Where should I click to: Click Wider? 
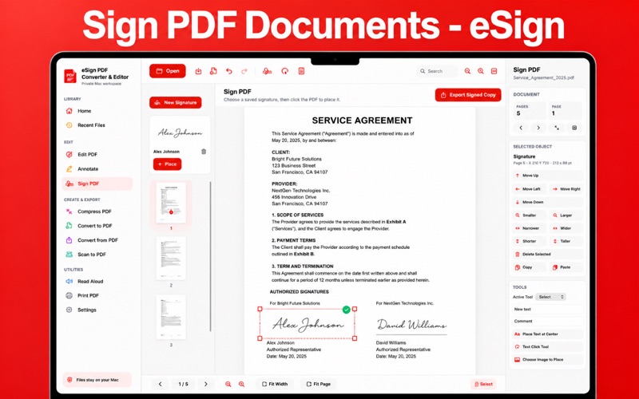(x=566, y=228)
